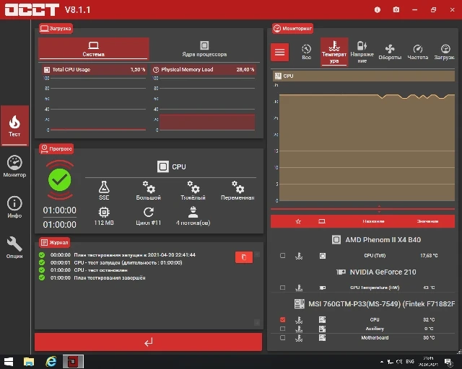This screenshot has width=462, height=369.
Task: Open the Монитор sidebar section
Action: (x=14, y=166)
